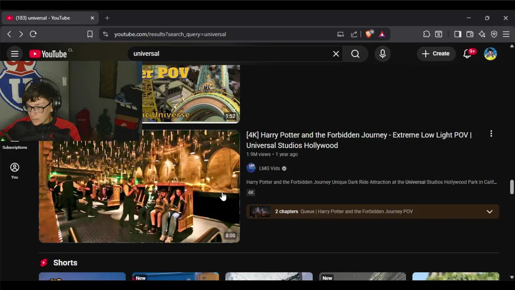
Task: Open the Leo AI sparkle icon
Action: tap(482, 34)
